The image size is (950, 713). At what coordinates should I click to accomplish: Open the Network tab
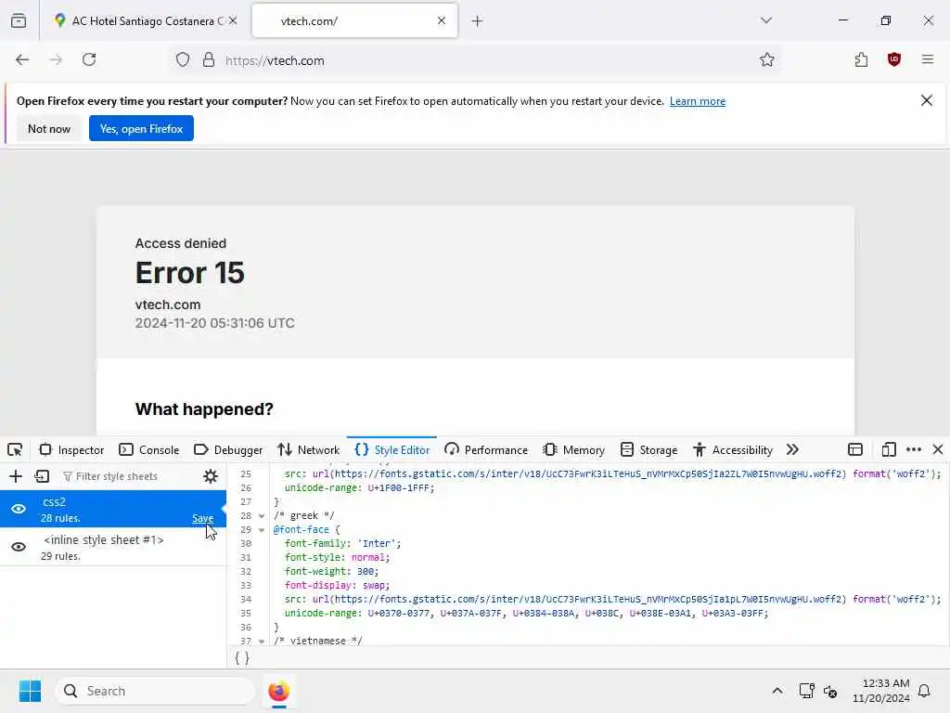(x=308, y=450)
